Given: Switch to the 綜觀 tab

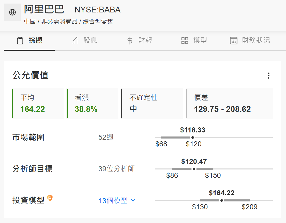Looking at the screenshot, I should point(29,40).
